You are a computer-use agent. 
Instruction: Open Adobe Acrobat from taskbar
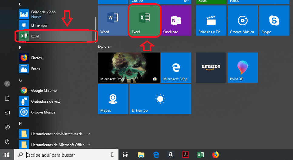pos(185,155)
